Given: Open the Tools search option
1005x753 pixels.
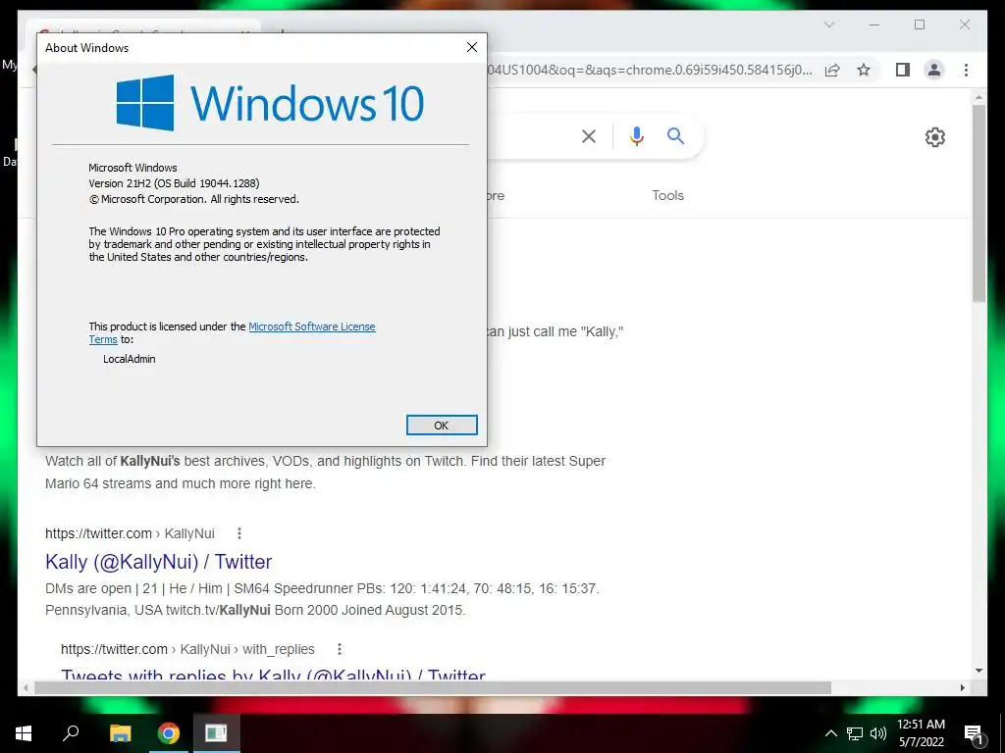Looking at the screenshot, I should click(x=667, y=195).
